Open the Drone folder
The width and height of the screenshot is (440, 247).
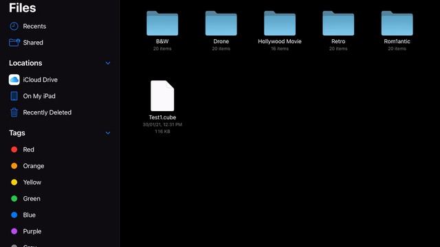[221, 23]
